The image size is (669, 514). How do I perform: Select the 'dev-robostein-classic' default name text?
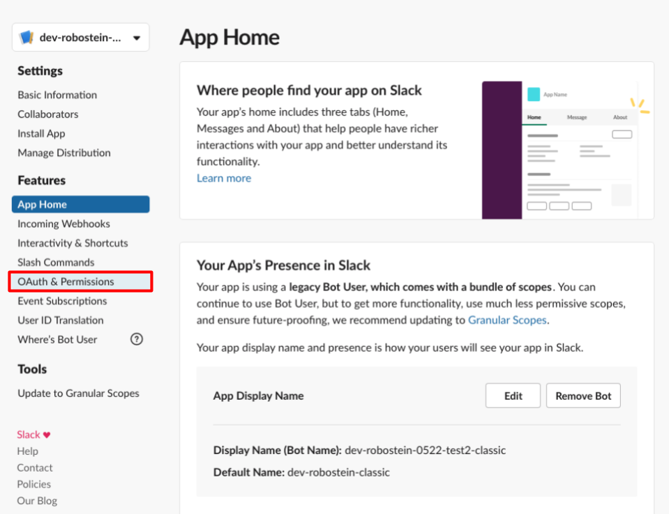(x=339, y=472)
